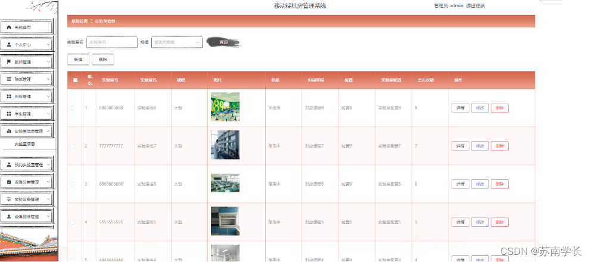The image size is (591, 262).
Task: Click the 删除 button above the table
Action: (103, 60)
